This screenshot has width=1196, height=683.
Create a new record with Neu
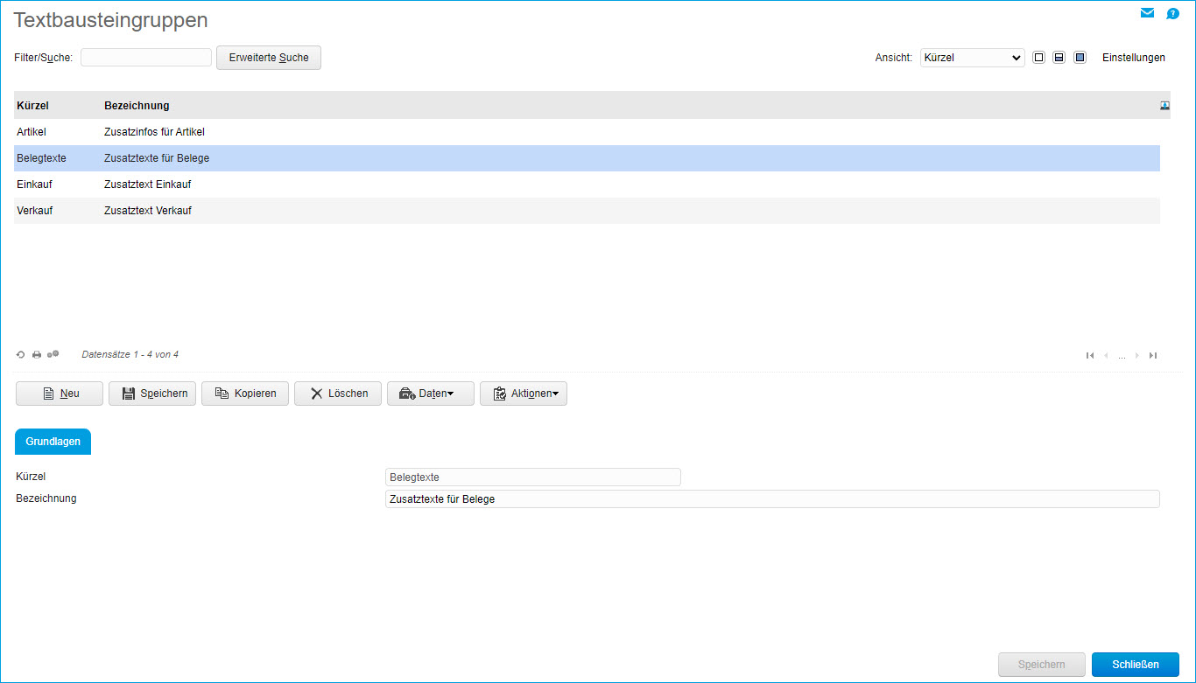[60, 394]
